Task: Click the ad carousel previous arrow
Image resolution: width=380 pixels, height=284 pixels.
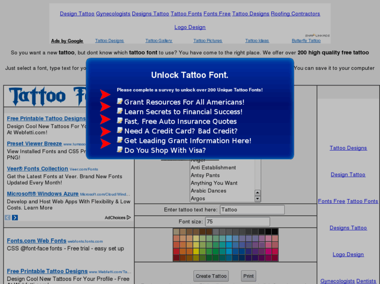Action: (x=7, y=217)
